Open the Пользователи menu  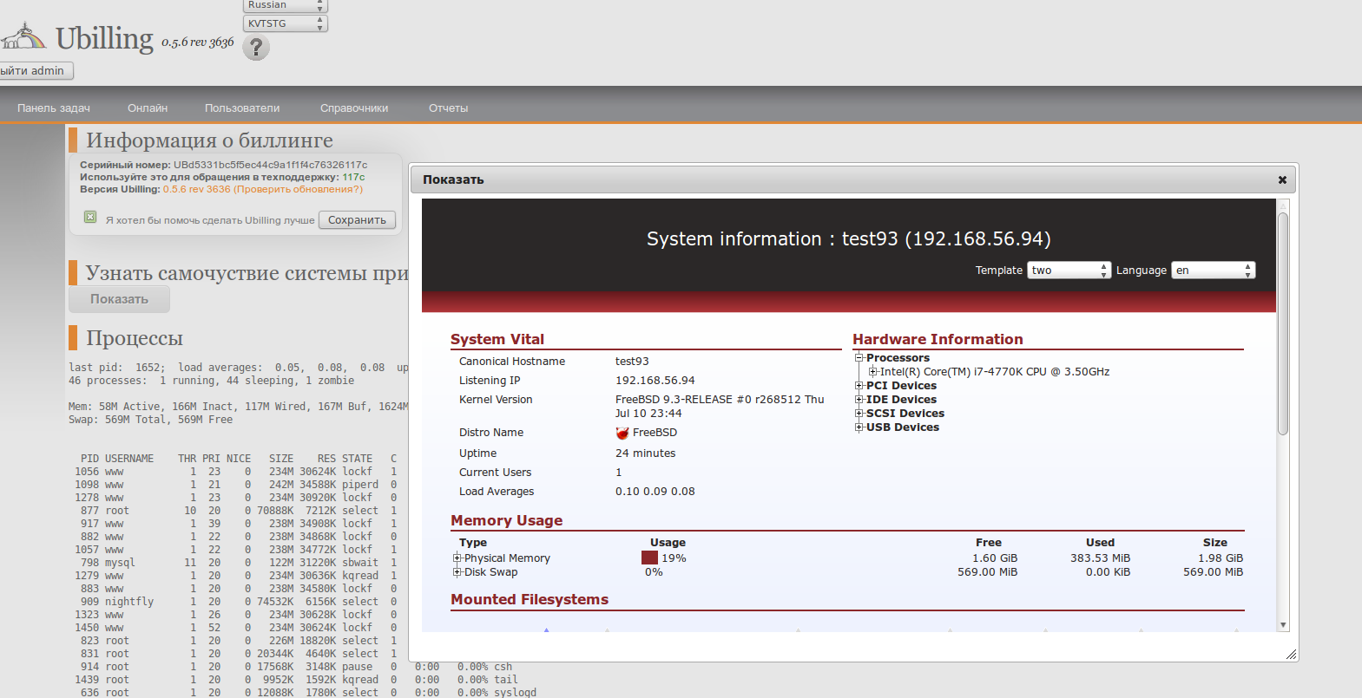(x=242, y=108)
